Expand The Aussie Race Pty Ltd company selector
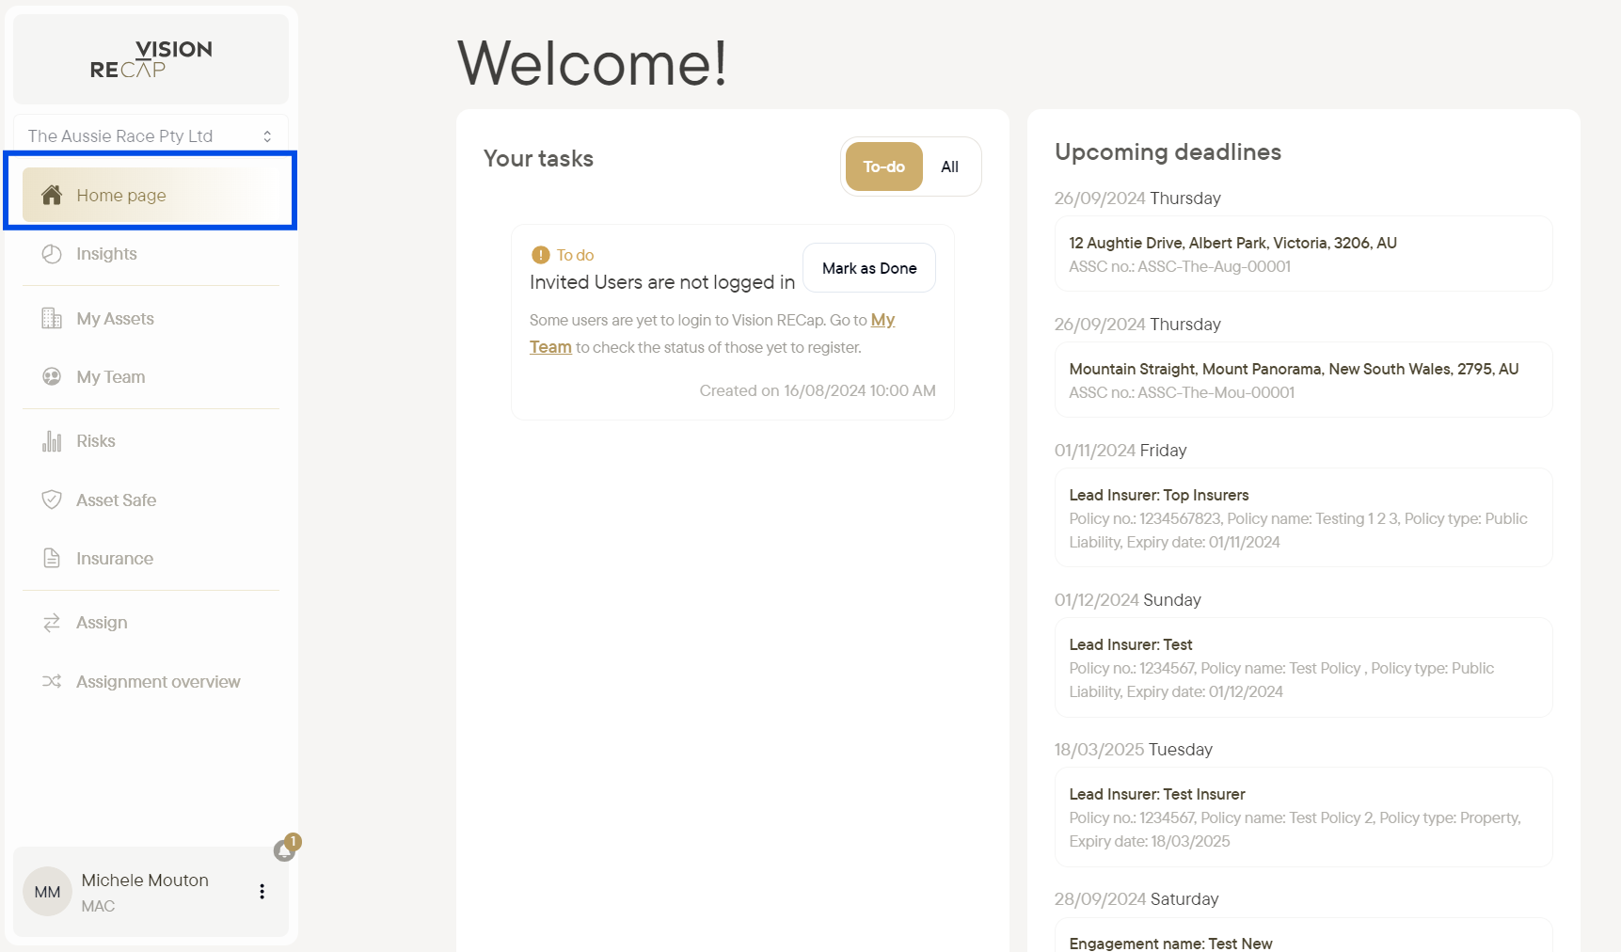The image size is (1621, 952). tap(151, 135)
